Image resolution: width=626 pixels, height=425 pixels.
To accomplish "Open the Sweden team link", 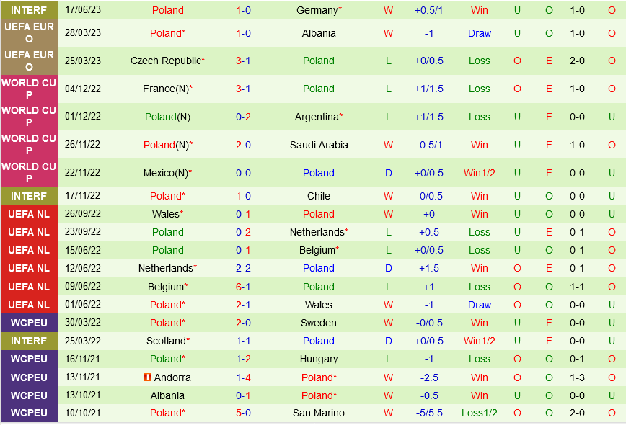I will [319, 323].
